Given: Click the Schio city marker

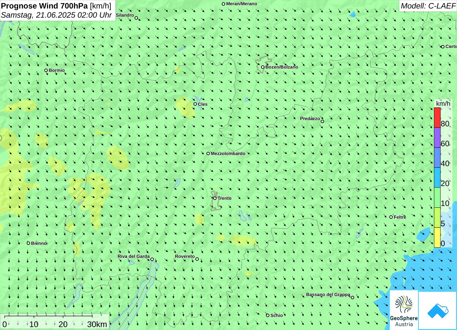Looking at the screenshot, I should point(268,315).
